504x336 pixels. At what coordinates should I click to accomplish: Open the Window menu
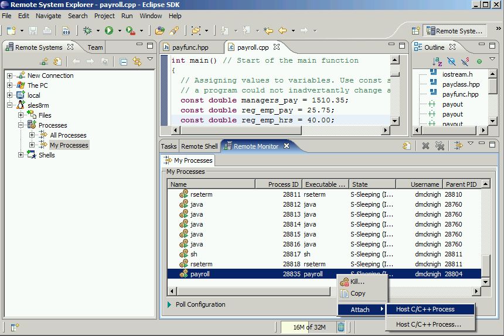point(151,16)
